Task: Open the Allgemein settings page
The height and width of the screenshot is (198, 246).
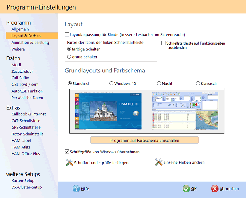Action: [20, 29]
